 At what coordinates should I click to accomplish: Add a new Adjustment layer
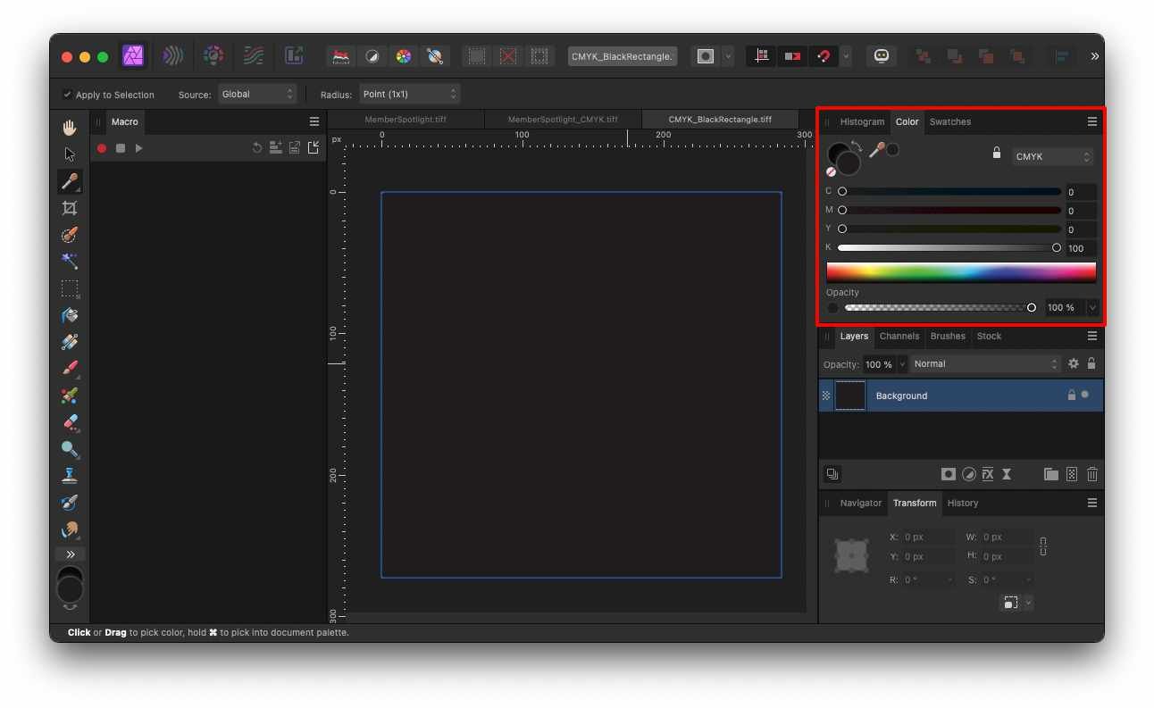tap(968, 474)
